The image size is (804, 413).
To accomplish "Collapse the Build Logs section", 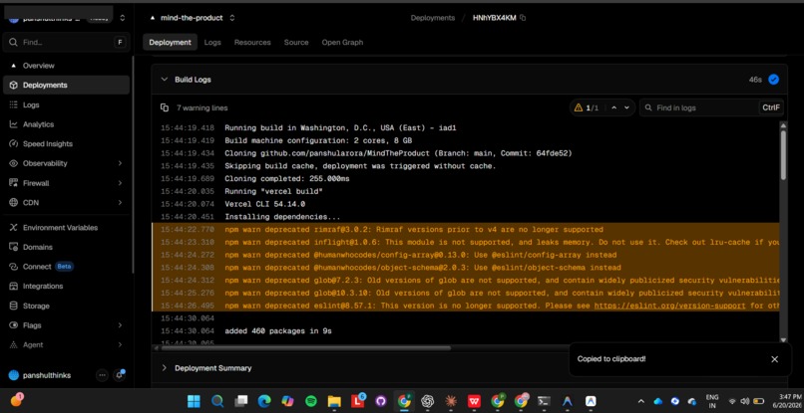I will pos(165,80).
